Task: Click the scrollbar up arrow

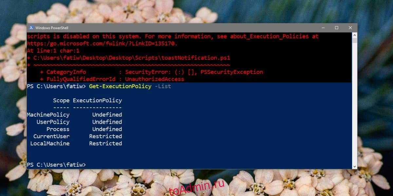Action: point(355,35)
